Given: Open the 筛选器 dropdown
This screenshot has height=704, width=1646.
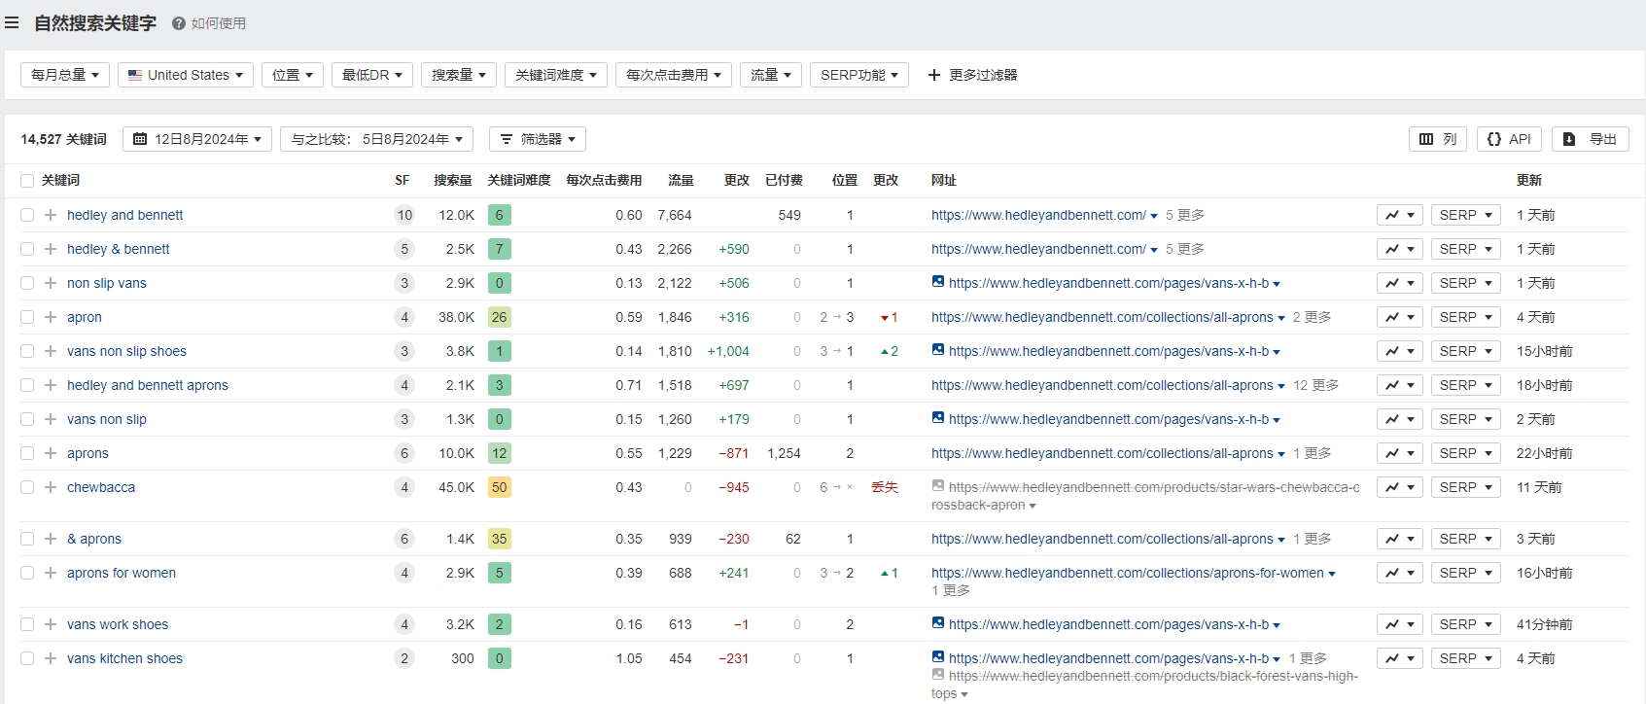Looking at the screenshot, I should click(x=538, y=139).
